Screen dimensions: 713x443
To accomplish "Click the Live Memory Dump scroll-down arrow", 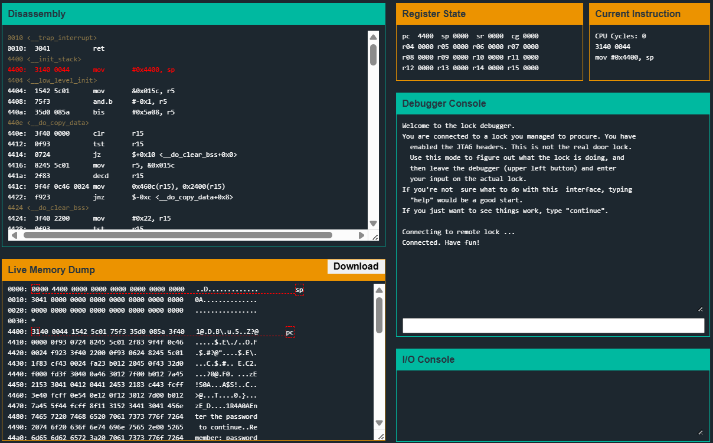I will tap(380, 424).
